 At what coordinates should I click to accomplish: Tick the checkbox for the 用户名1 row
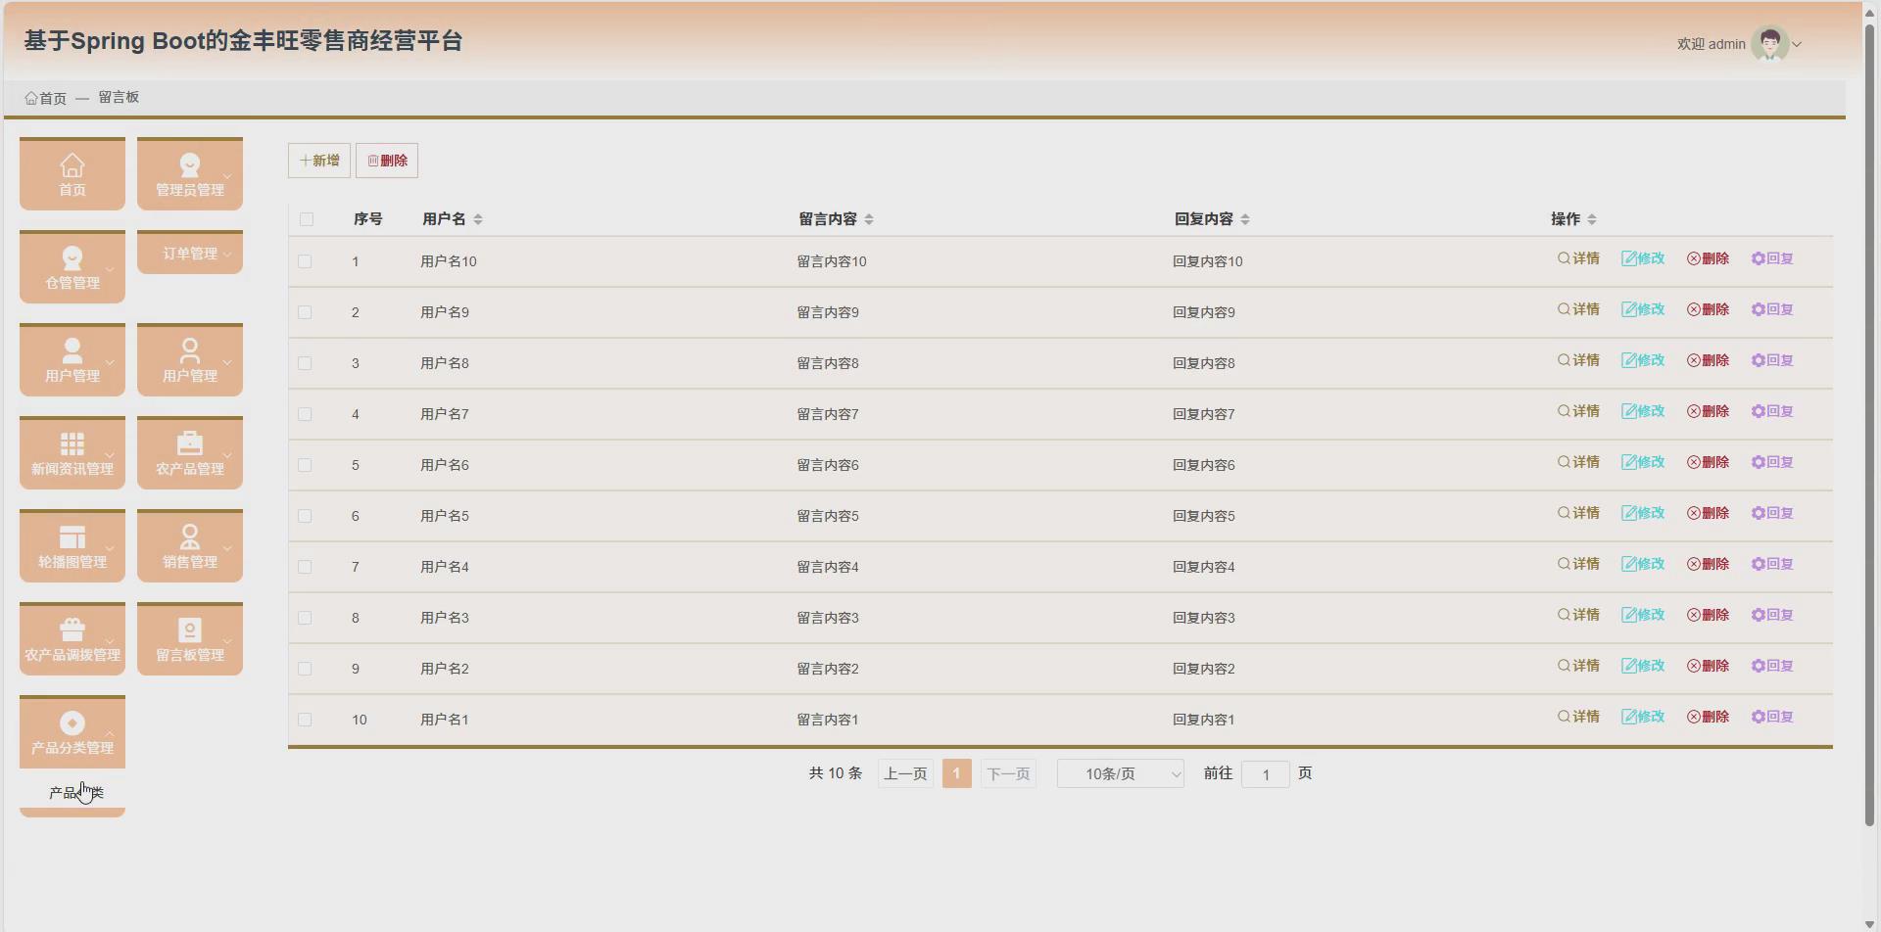[x=305, y=720]
